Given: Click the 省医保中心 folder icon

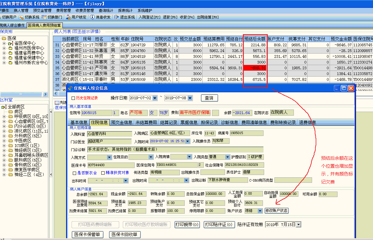Looking at the screenshot, I should (x=10, y=43).
